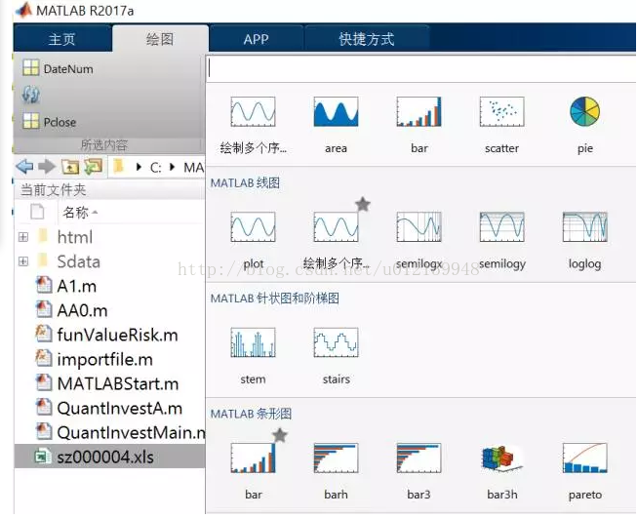The height and width of the screenshot is (518, 638).
Task: Toggle favorite star on bar chart
Action: coord(280,435)
